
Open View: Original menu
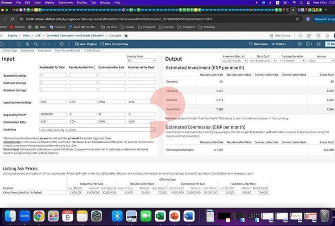pos(86,44)
